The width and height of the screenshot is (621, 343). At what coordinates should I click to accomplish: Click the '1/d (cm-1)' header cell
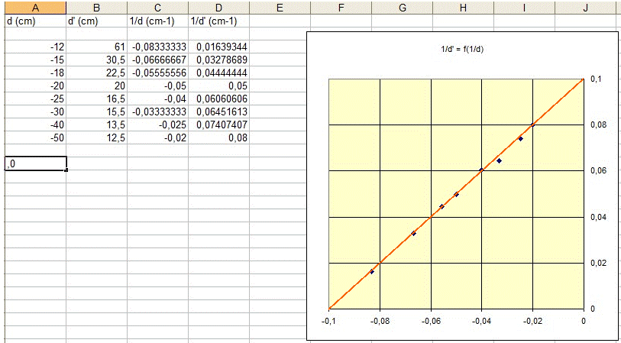pos(157,21)
